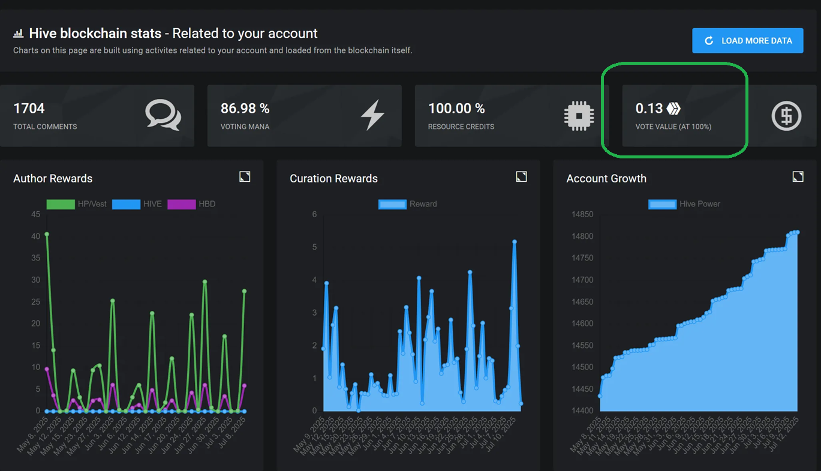Click the 100.00 % resource credits value
Screen dimensions: 821x471
click(x=456, y=109)
